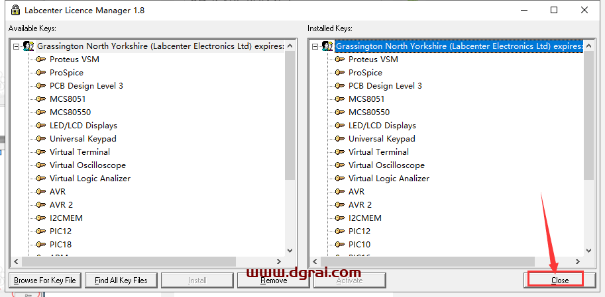Select highlighted Grassington North Yorkshire row in Installed Keys
The image size is (605, 297).
tap(459, 46)
